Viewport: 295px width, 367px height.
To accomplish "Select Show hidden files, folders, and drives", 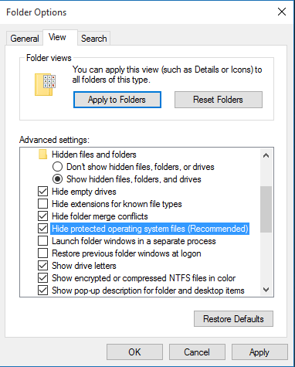I will (57, 179).
